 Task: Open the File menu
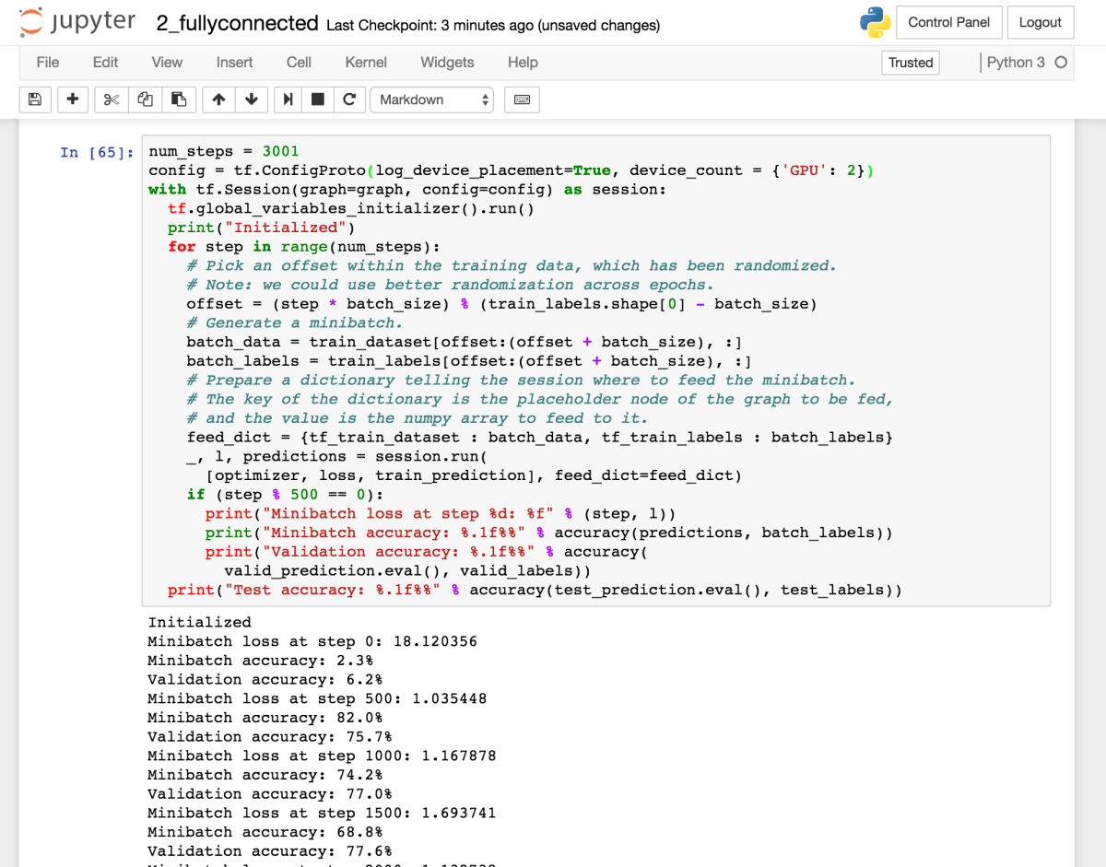point(47,63)
